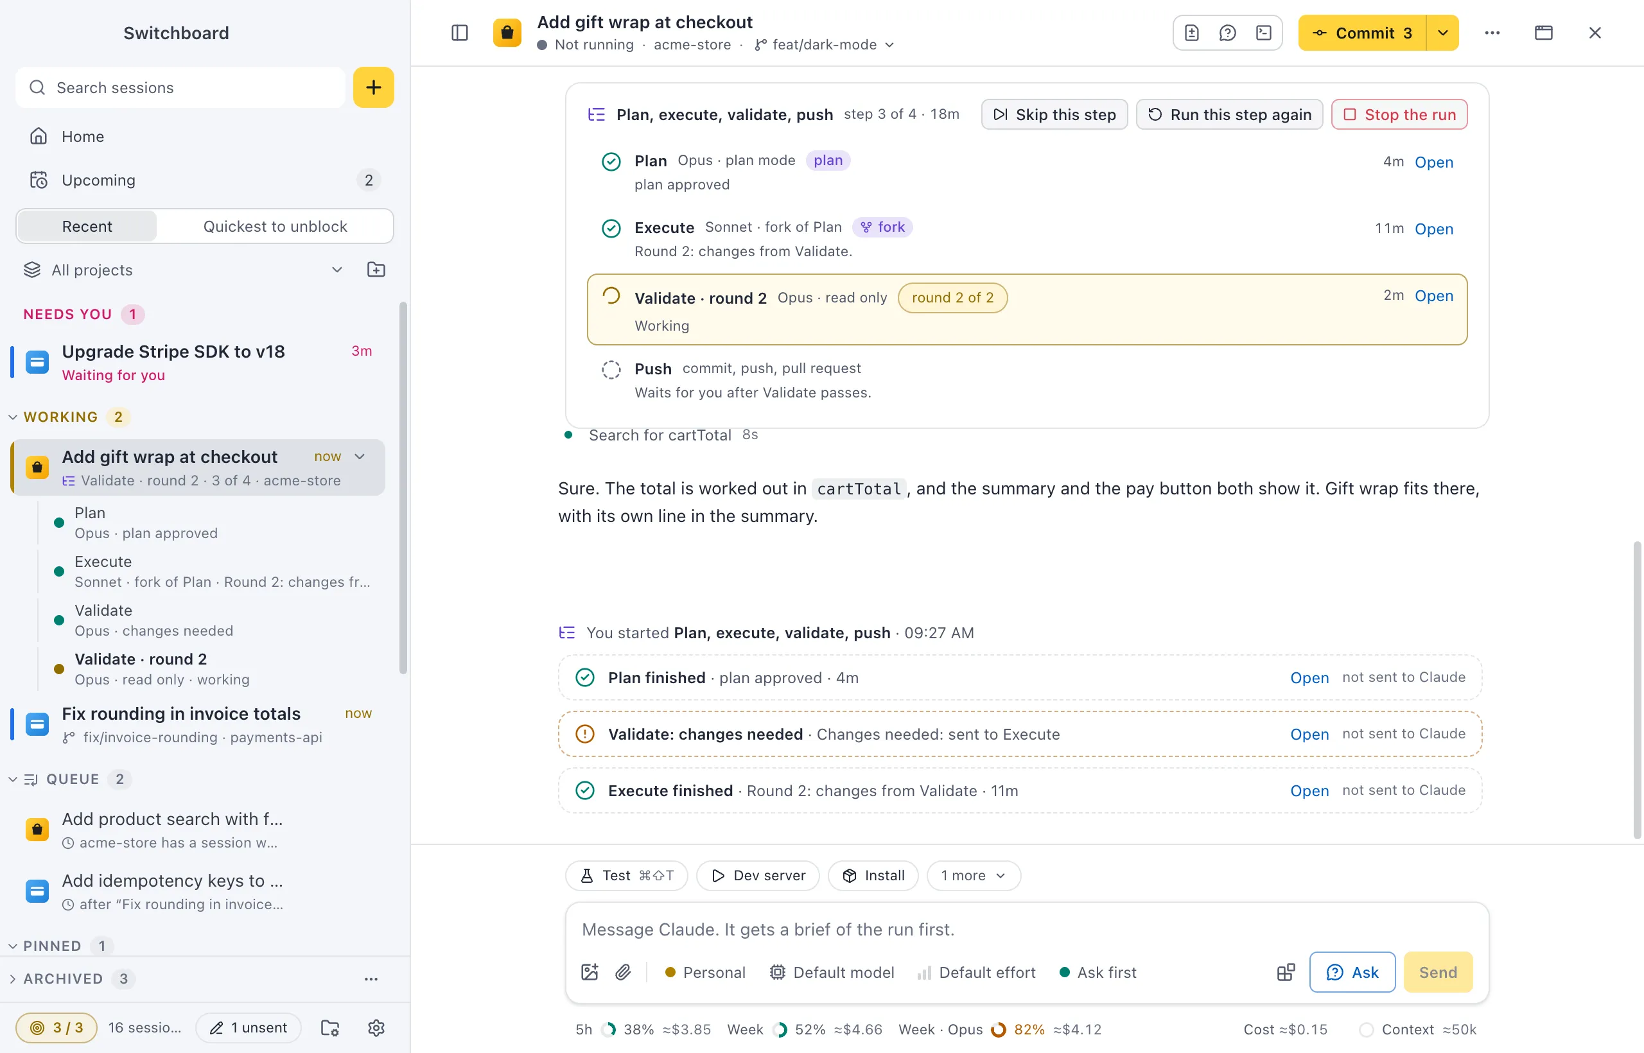Image resolution: width=1644 pixels, height=1053 pixels.
Task: Click the yellow shopping bag session icon in header
Action: pos(507,33)
